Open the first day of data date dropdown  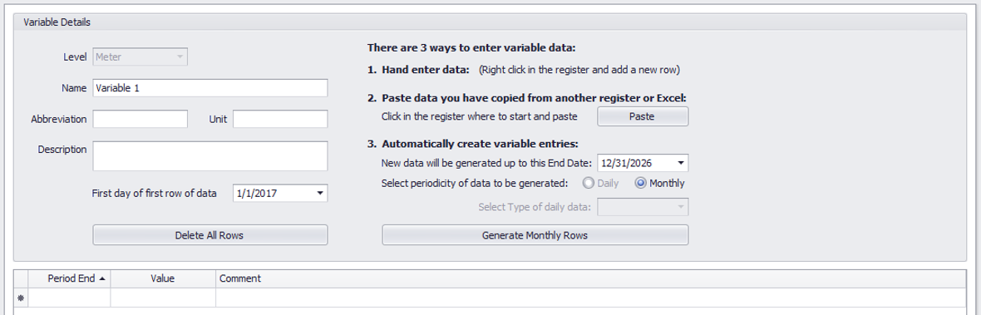(x=320, y=194)
